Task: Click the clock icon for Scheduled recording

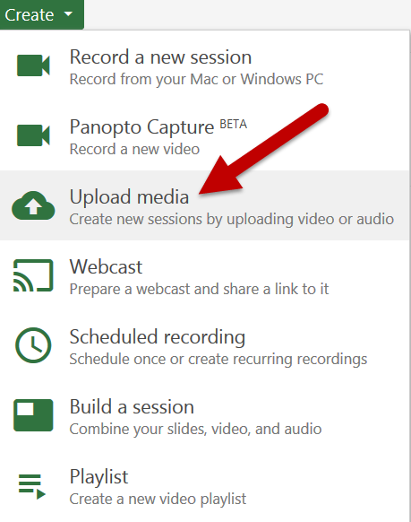Action: coord(33,345)
